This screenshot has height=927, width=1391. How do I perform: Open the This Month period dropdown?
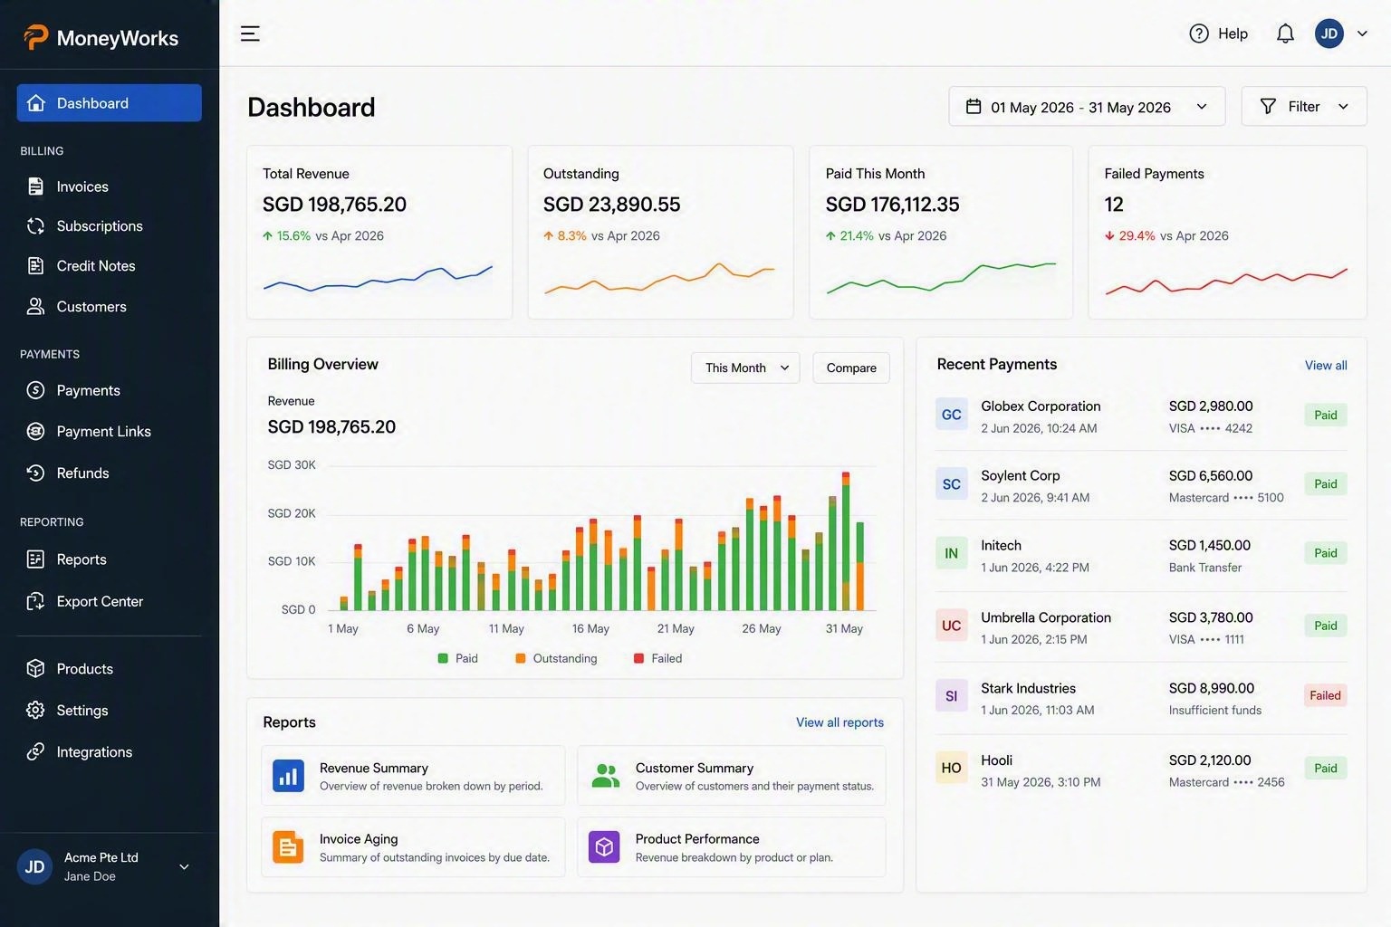[x=745, y=368]
